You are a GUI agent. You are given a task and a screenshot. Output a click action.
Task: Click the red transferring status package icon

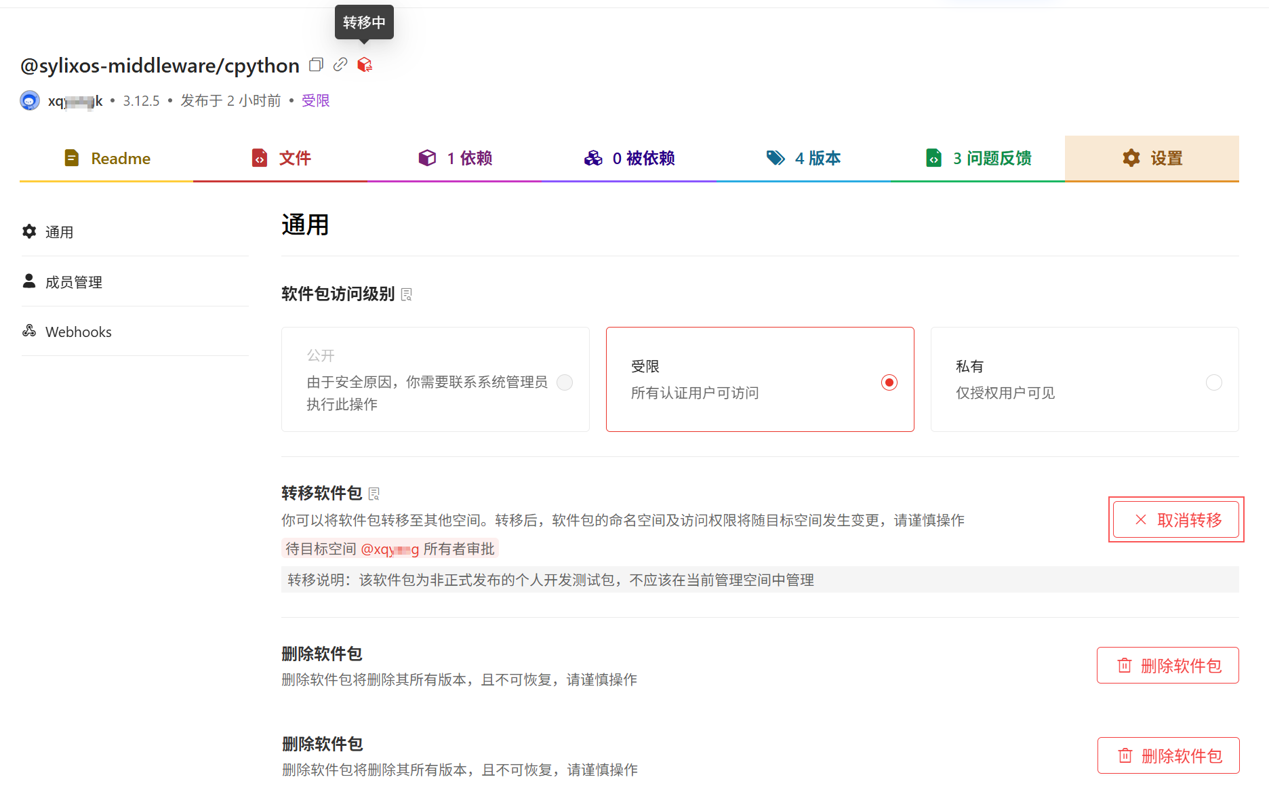coord(365,64)
